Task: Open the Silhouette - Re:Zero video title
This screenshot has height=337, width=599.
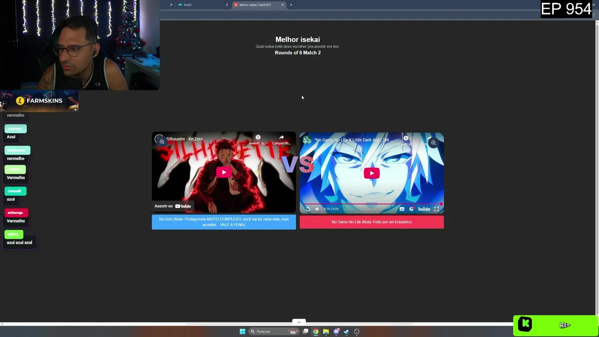Action: (184, 139)
